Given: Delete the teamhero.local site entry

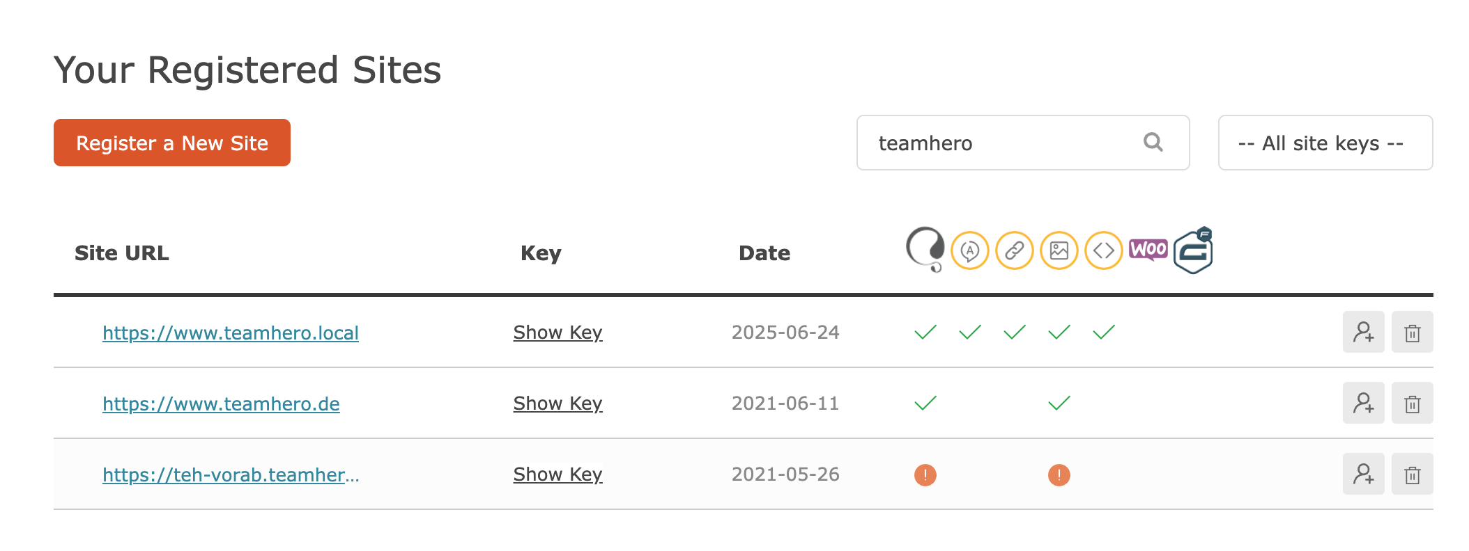Looking at the screenshot, I should tap(1413, 332).
